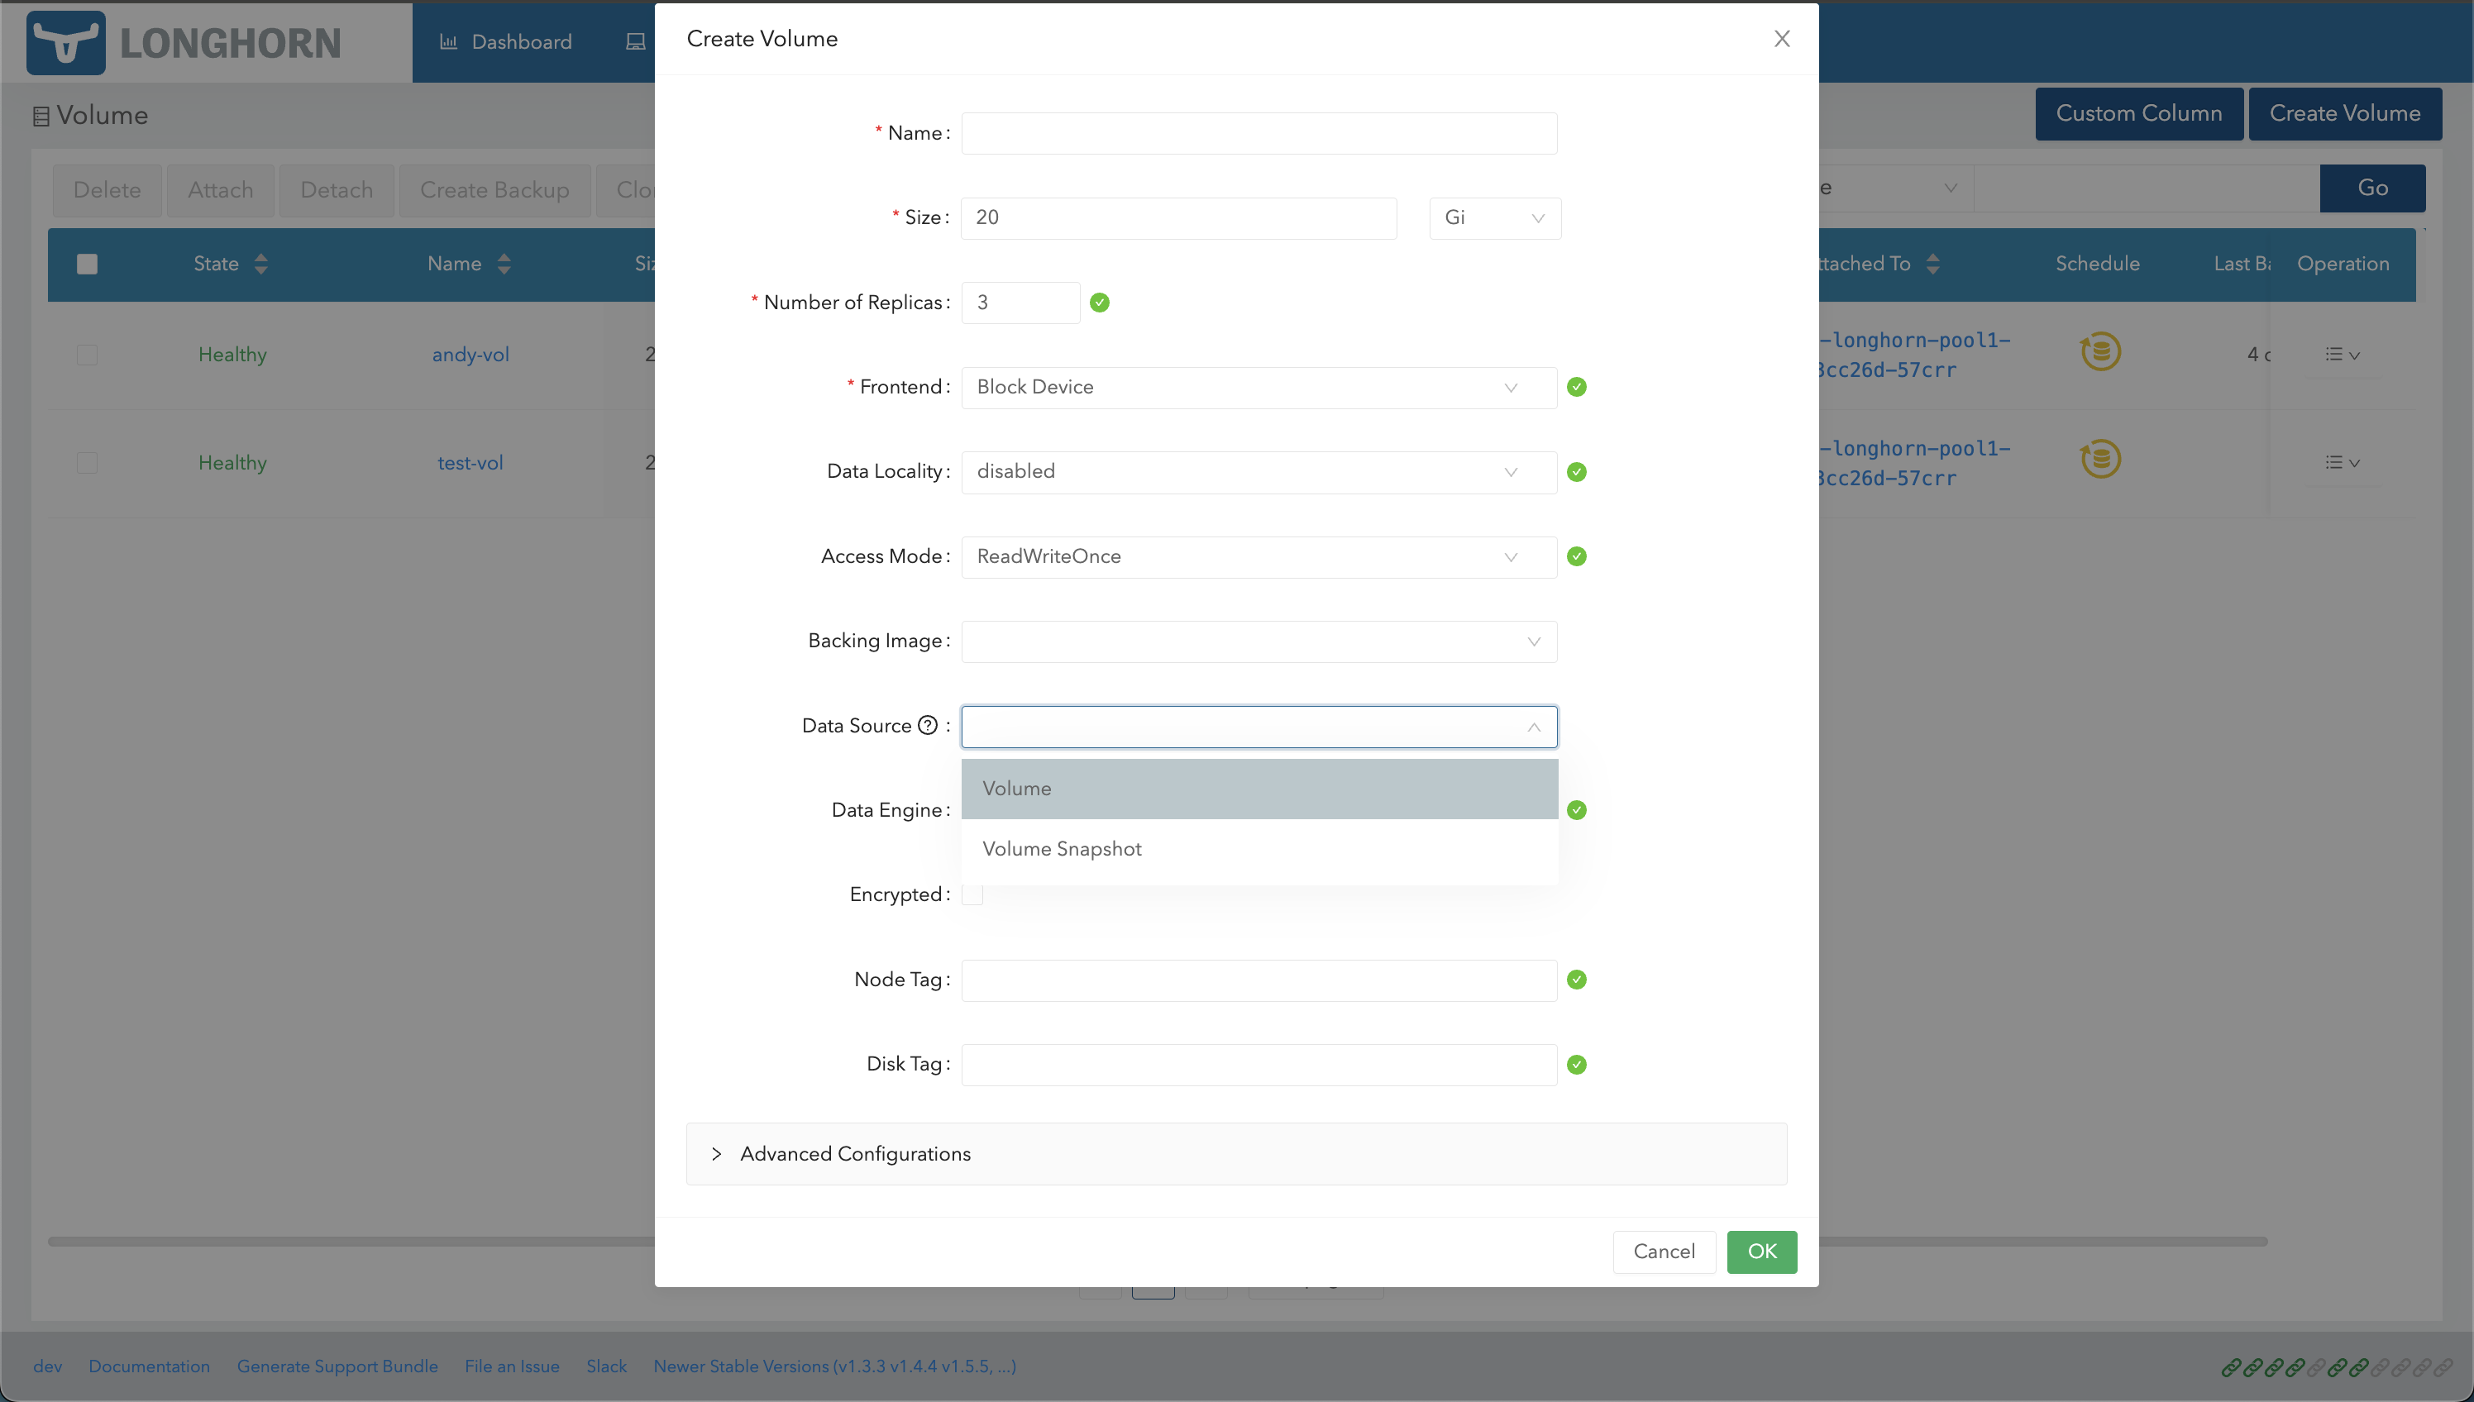Open andy-vol operation menu icon
The width and height of the screenshot is (2474, 1402).
pos(2341,355)
